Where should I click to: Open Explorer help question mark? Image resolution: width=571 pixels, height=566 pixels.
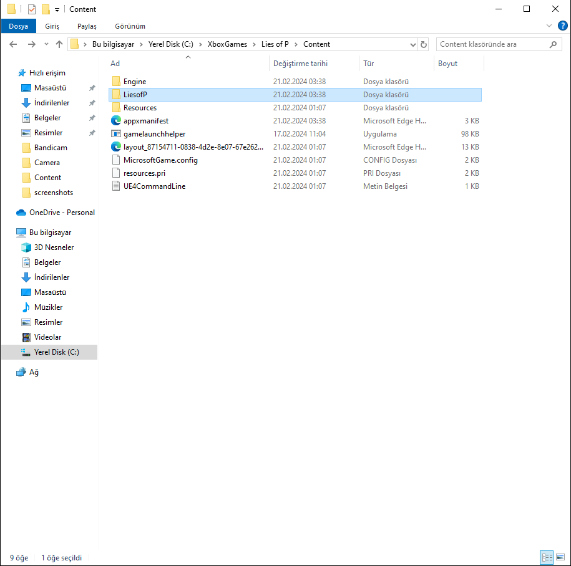563,26
